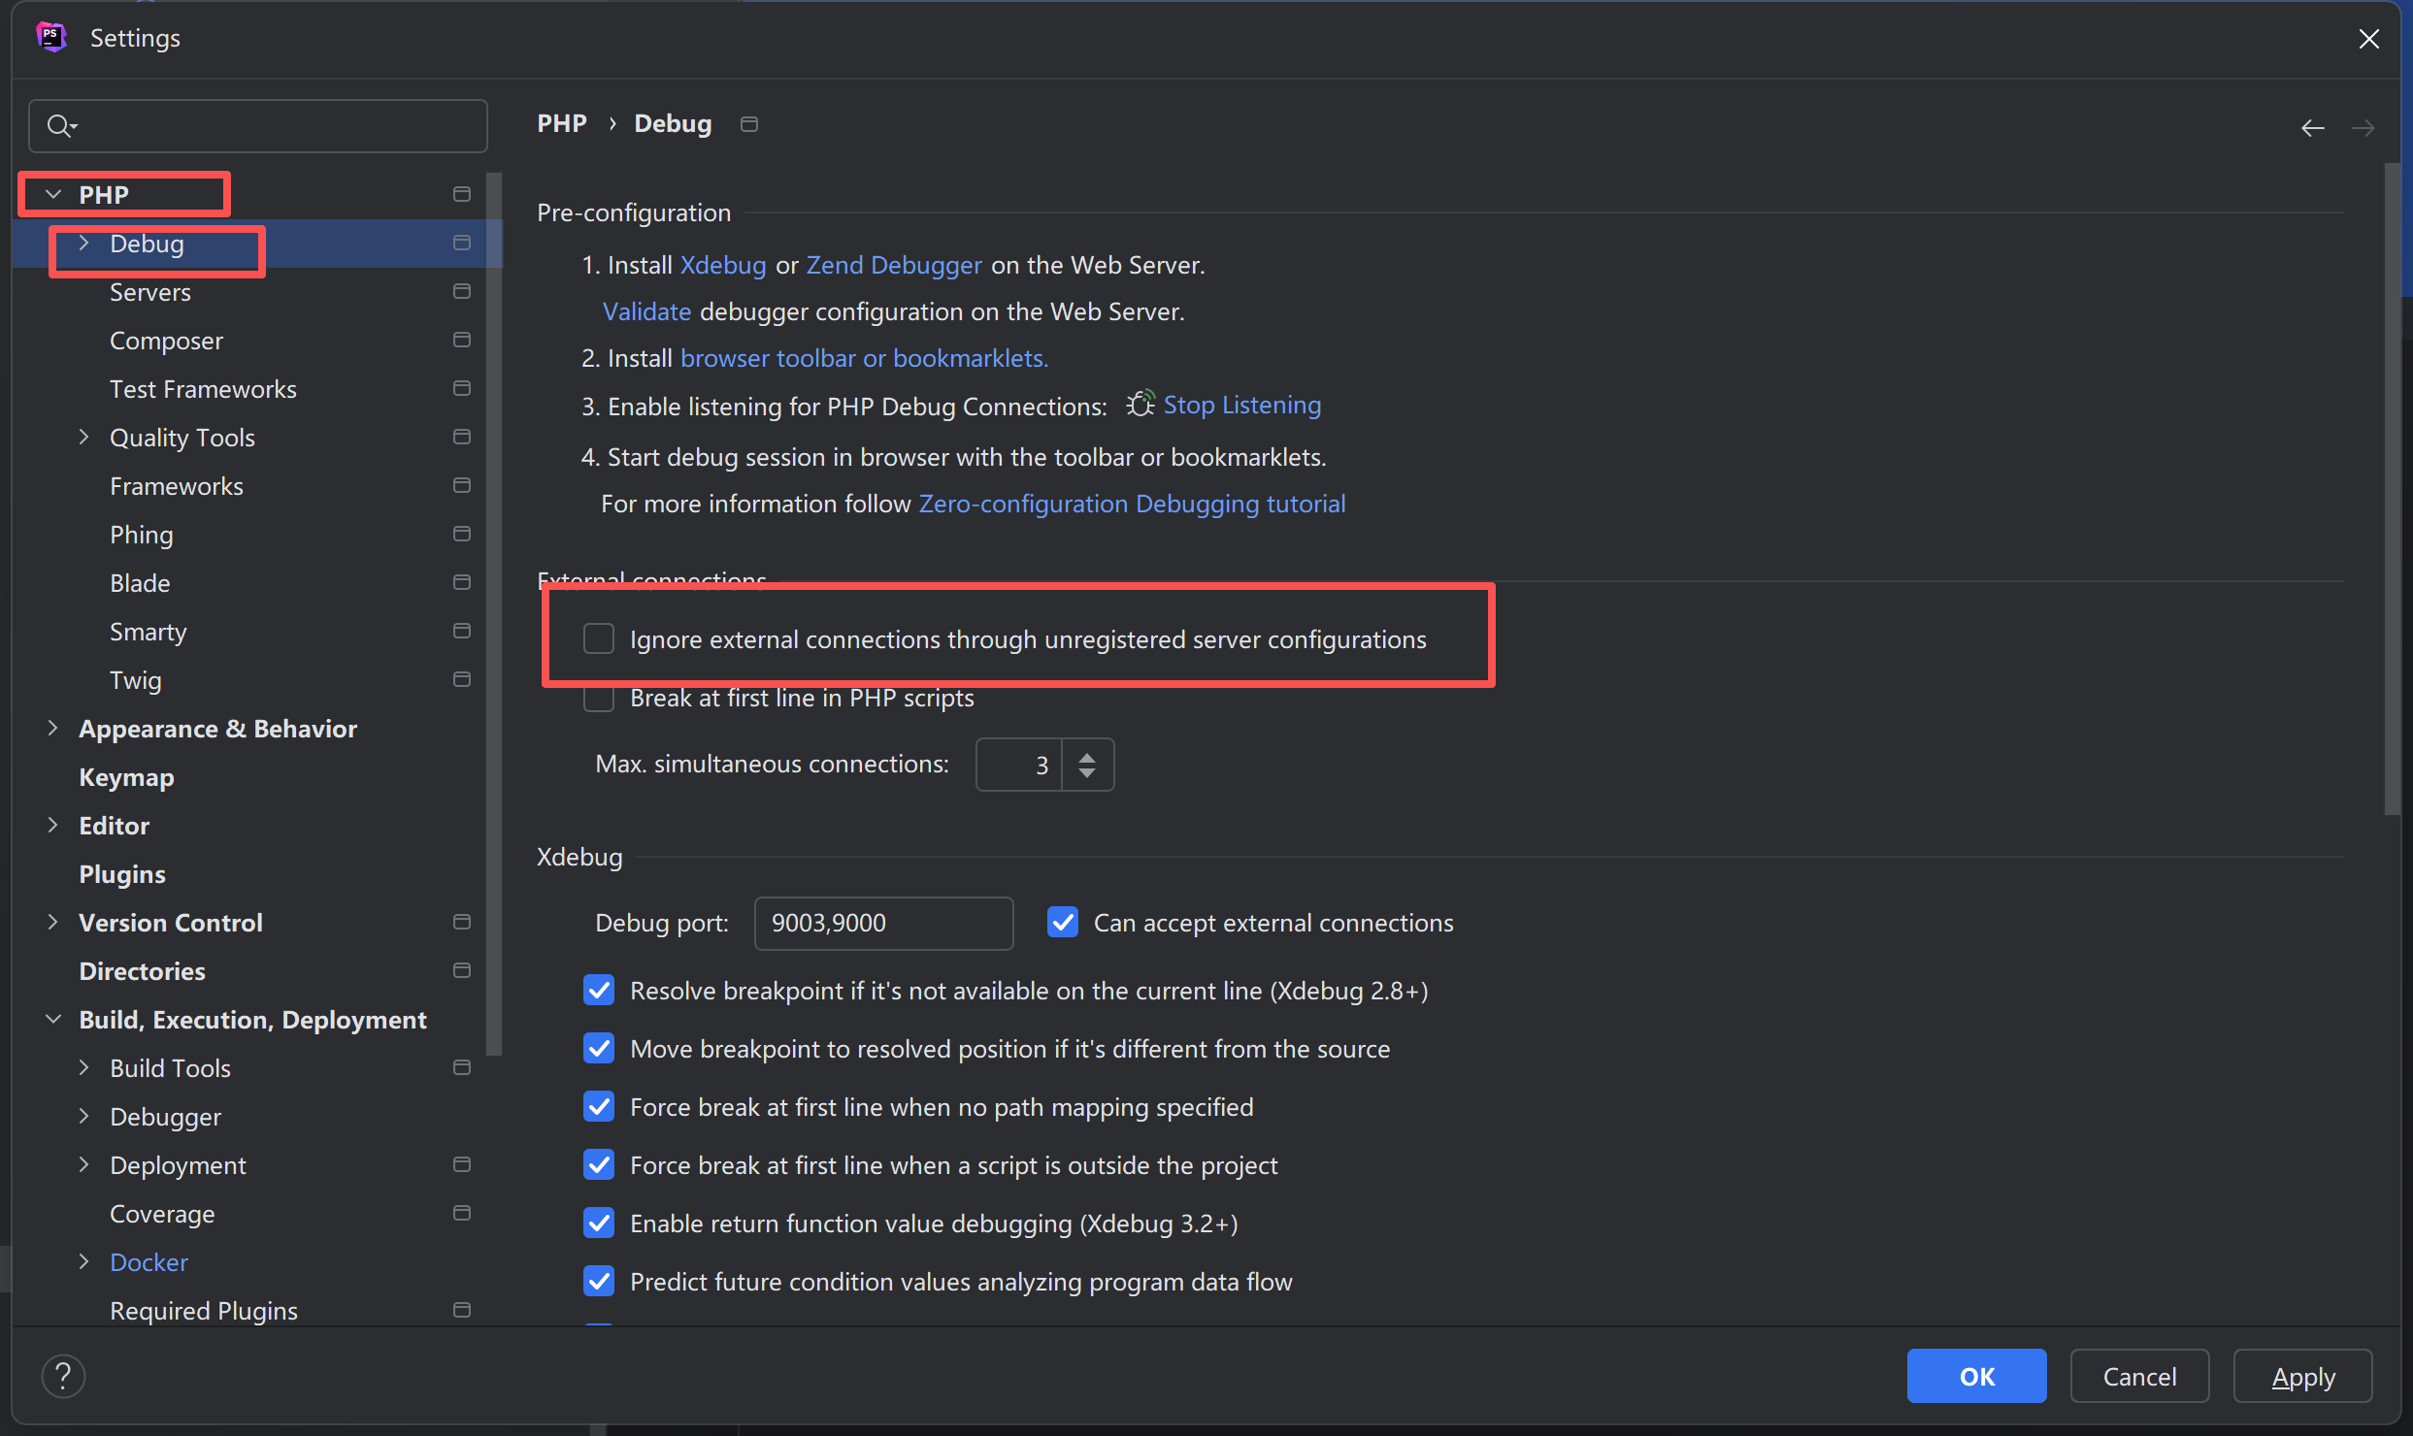Click project-level icon next to Version Control
Image resolution: width=2413 pixels, height=1436 pixels.
pyautogui.click(x=462, y=922)
